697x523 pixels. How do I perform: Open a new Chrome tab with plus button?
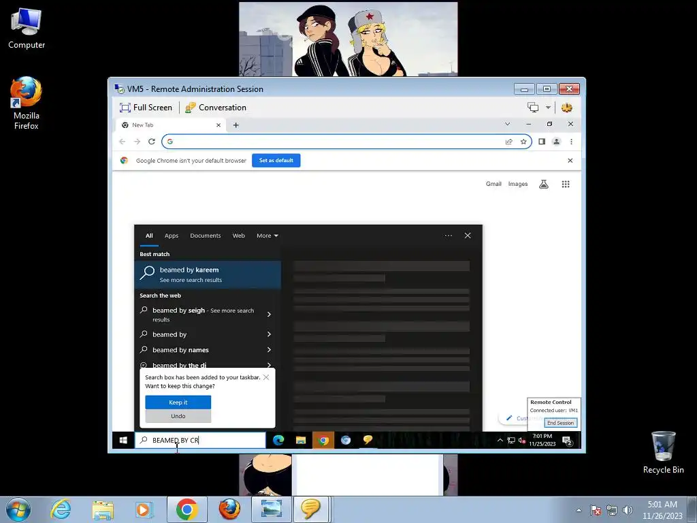[236, 125]
